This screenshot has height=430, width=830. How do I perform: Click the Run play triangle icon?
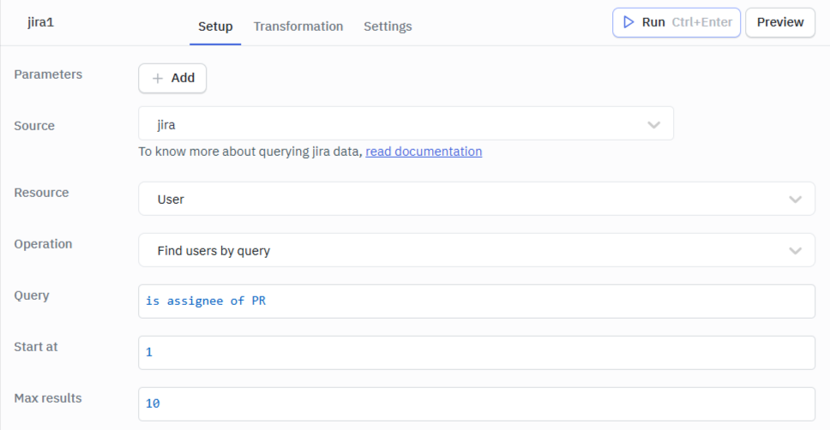tap(629, 22)
